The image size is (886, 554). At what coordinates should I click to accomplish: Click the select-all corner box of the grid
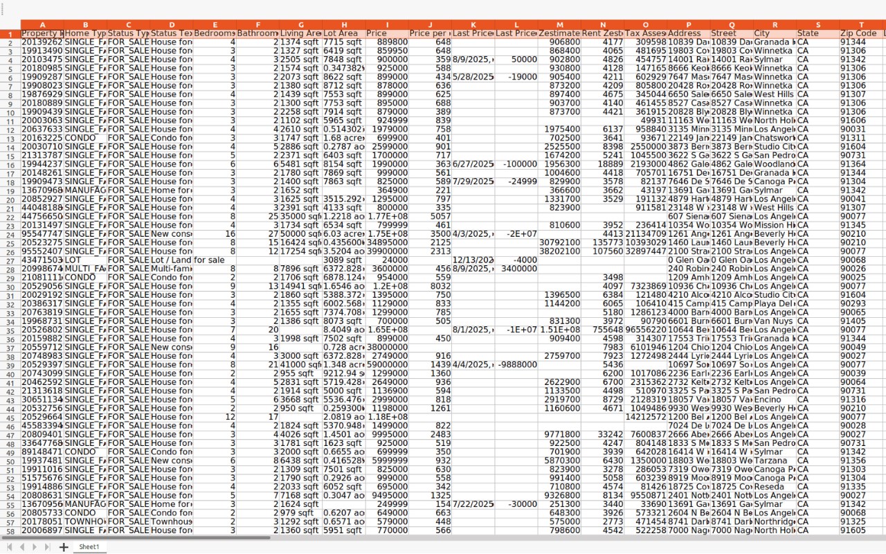click(x=10, y=25)
